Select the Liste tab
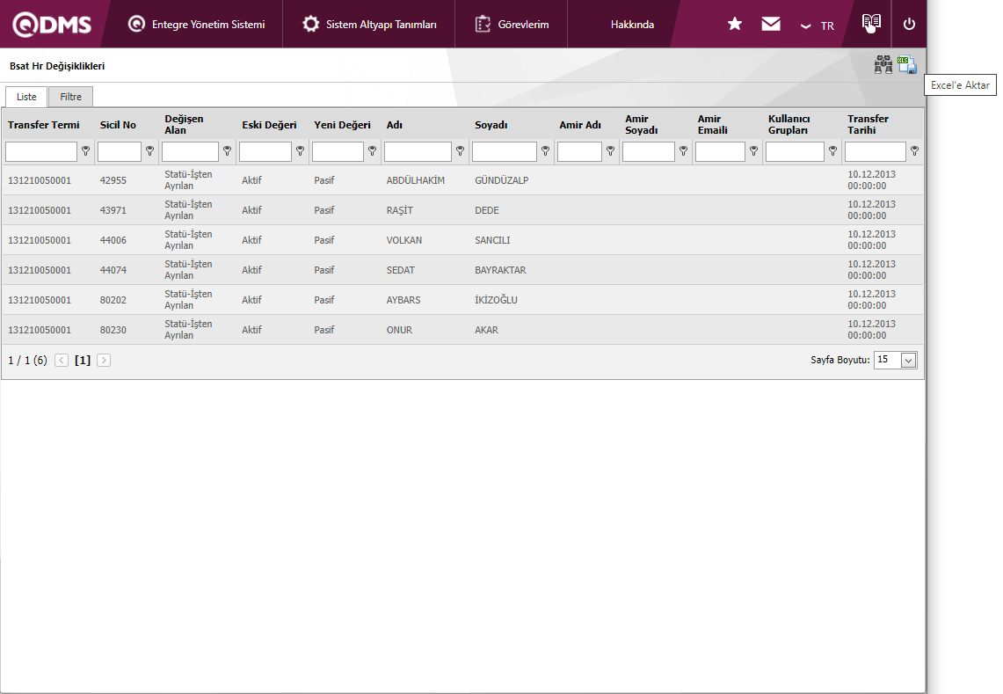 [x=26, y=97]
